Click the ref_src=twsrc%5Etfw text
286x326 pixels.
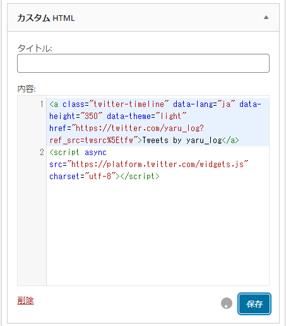pos(92,140)
